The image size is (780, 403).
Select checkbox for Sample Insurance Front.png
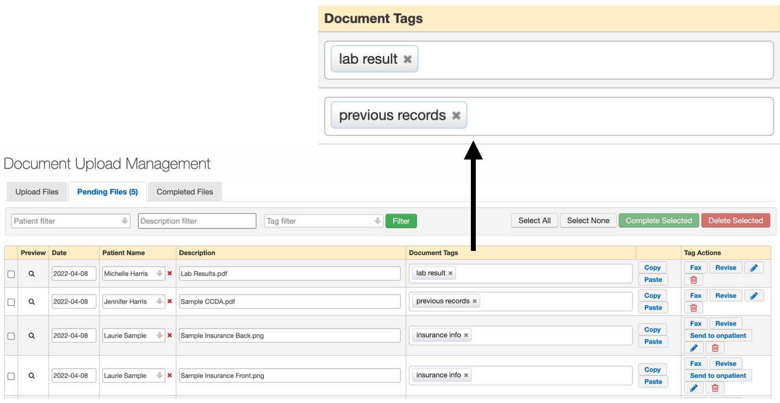(11, 376)
